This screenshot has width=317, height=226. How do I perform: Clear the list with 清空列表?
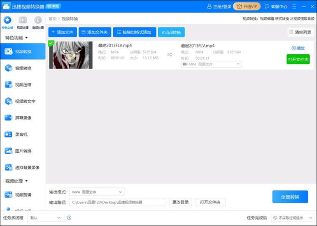pos(301,32)
